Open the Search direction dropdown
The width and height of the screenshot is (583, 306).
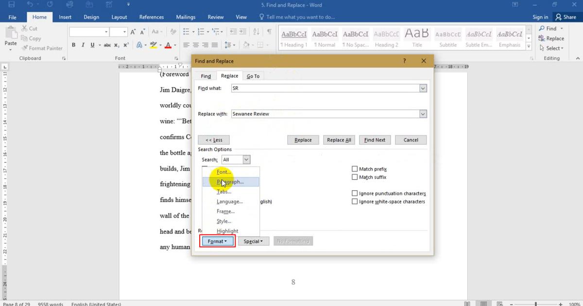pyautogui.click(x=246, y=160)
